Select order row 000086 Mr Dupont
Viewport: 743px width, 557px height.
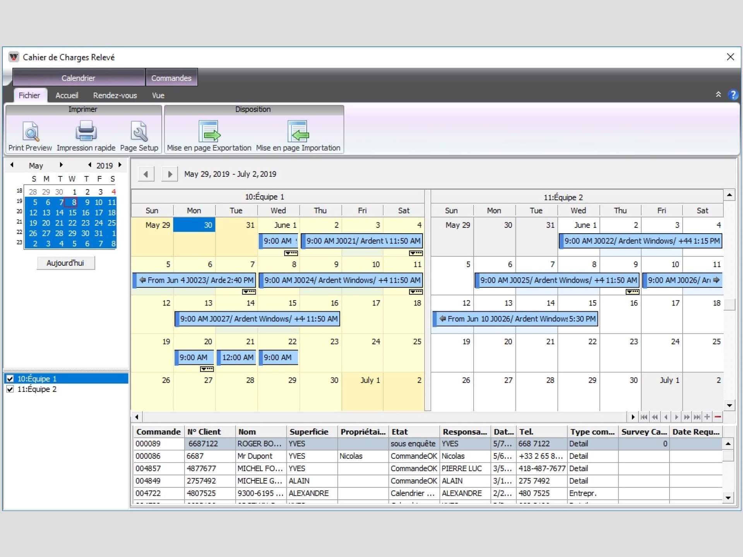pos(428,456)
